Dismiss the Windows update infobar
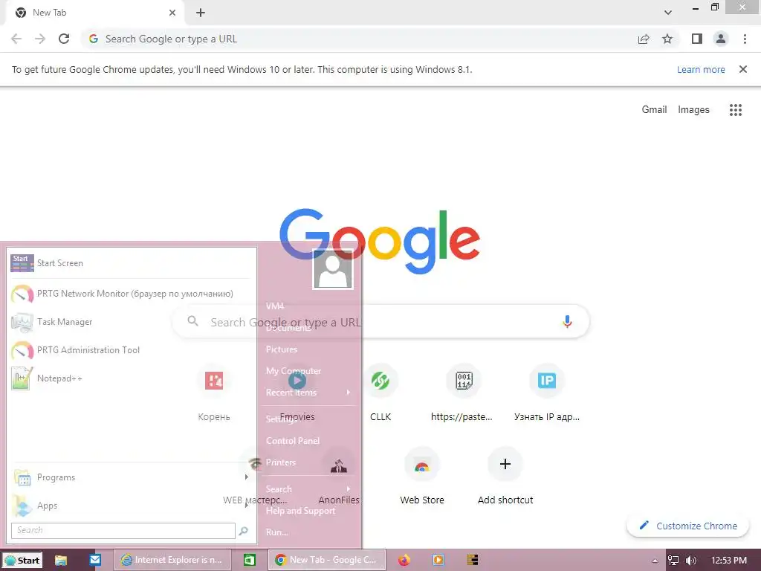Screen dimensions: 761x571 click(742, 69)
